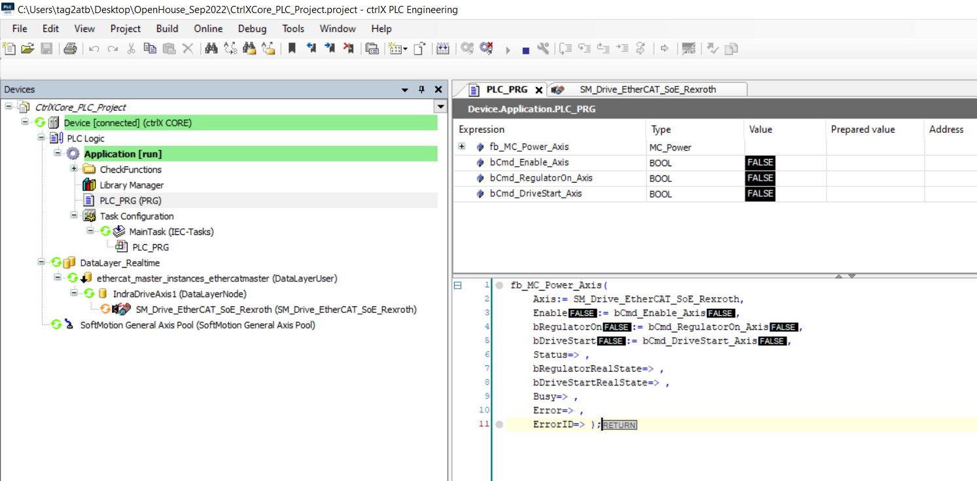Viewport: 977px width, 481px height.
Task: Select the RETURN marker at code end
Action: point(619,425)
